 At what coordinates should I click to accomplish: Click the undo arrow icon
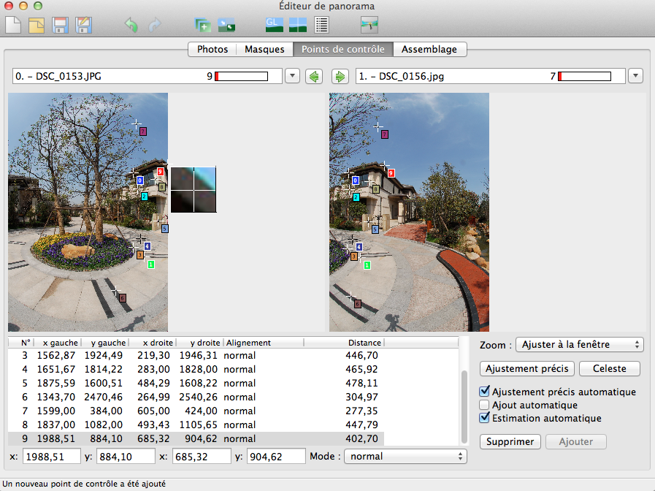(131, 26)
